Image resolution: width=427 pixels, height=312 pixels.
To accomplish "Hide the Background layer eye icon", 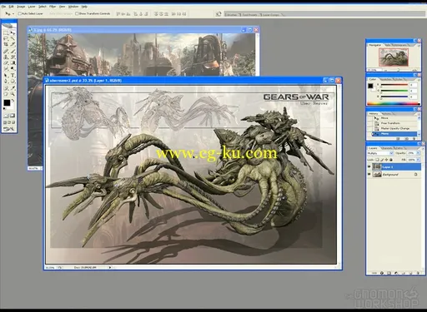I will coord(369,174).
